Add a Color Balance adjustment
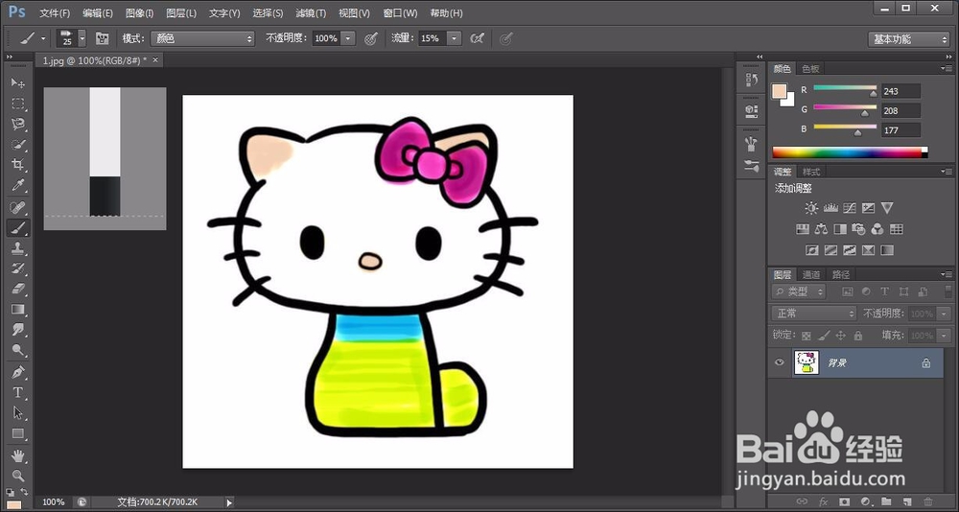959x512 pixels. 822,229
